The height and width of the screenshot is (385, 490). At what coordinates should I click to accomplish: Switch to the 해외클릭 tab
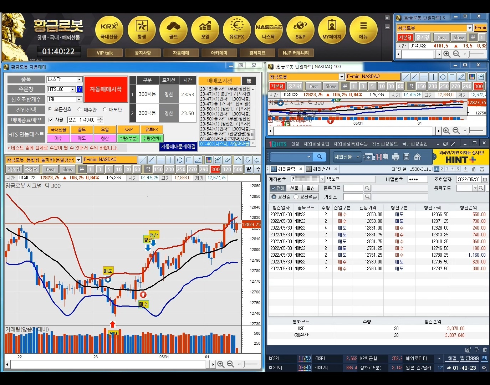coord(286,169)
